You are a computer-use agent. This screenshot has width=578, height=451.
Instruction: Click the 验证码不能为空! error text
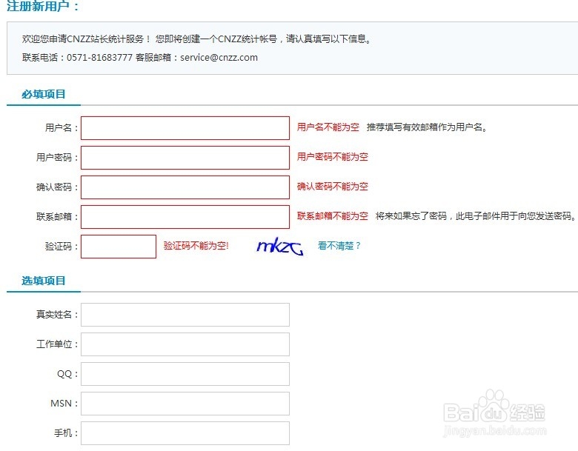(x=196, y=246)
